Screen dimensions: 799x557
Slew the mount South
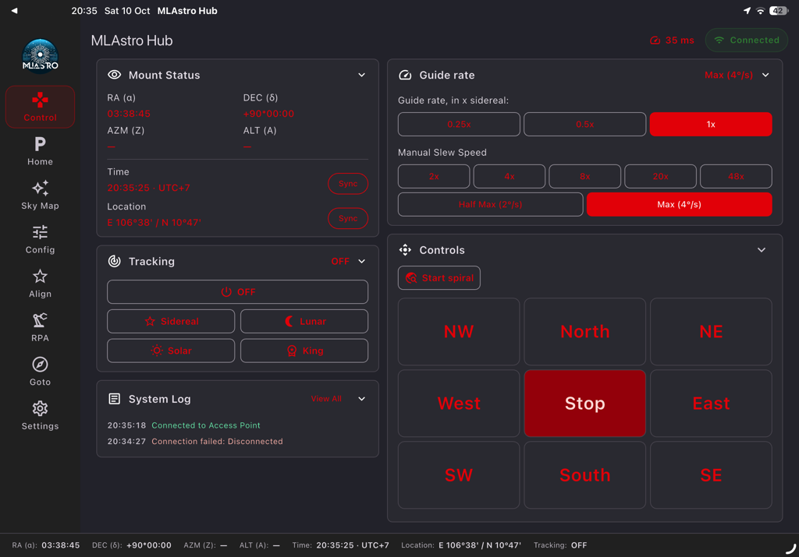(585, 475)
